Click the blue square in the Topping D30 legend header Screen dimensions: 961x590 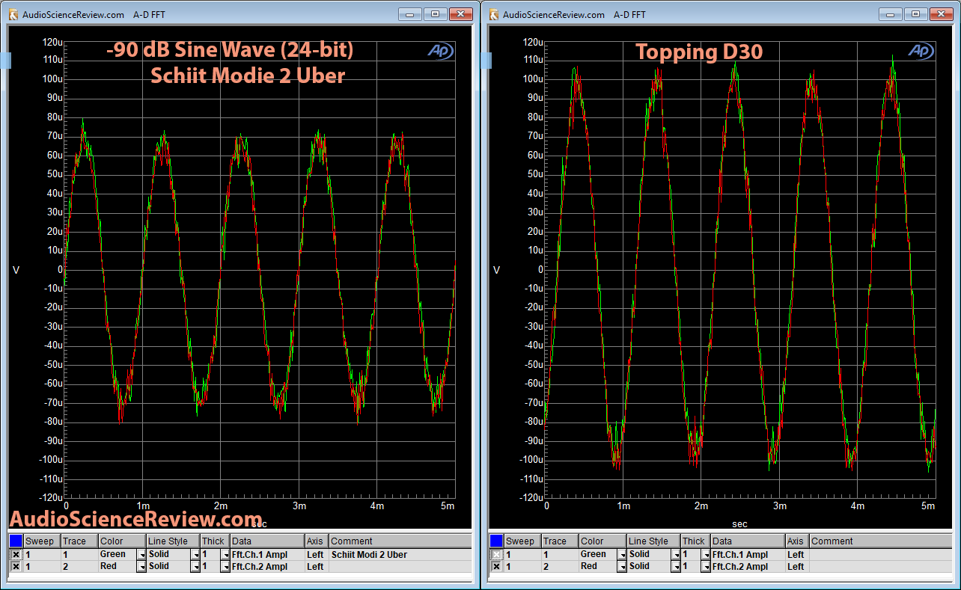click(x=495, y=541)
